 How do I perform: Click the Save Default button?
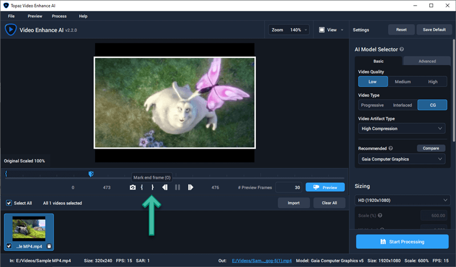coord(434,30)
